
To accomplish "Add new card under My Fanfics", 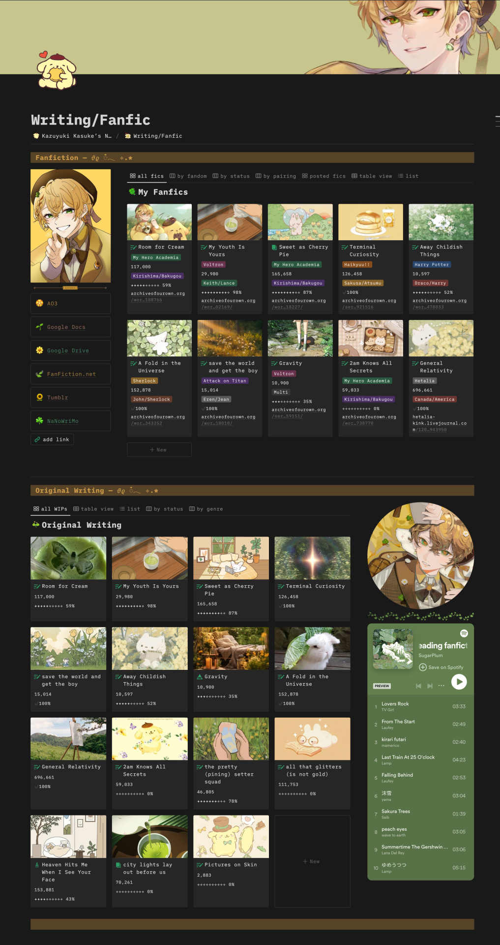I will click(159, 450).
